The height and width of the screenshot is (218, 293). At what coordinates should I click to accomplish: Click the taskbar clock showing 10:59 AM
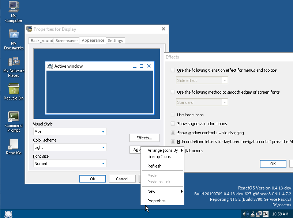(280, 214)
